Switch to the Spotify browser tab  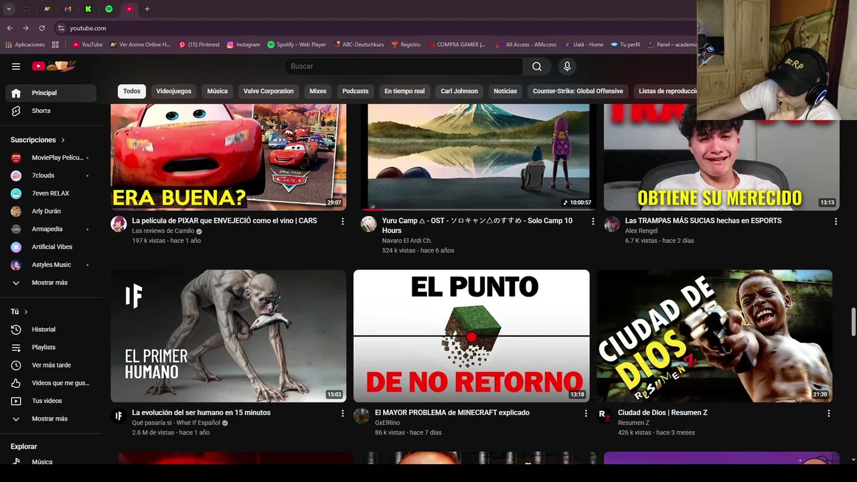tap(109, 9)
